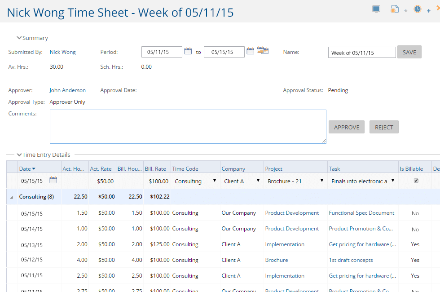This screenshot has width=440, height=292.
Task: Open the monitor display icon in header
Action: [x=376, y=8]
